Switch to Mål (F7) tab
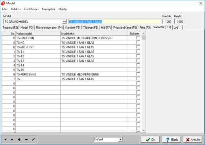 coord(106,28)
